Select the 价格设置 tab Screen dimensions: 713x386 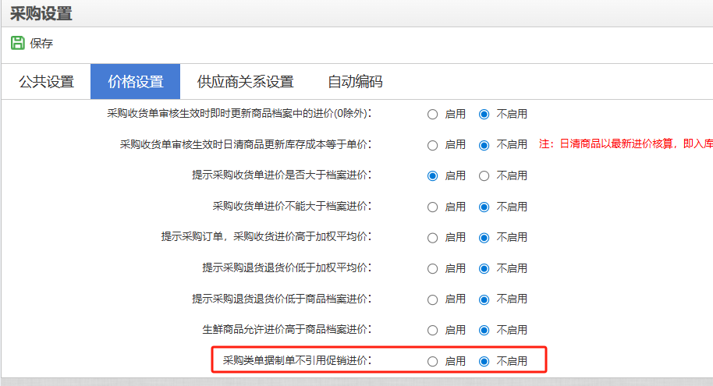pos(136,82)
